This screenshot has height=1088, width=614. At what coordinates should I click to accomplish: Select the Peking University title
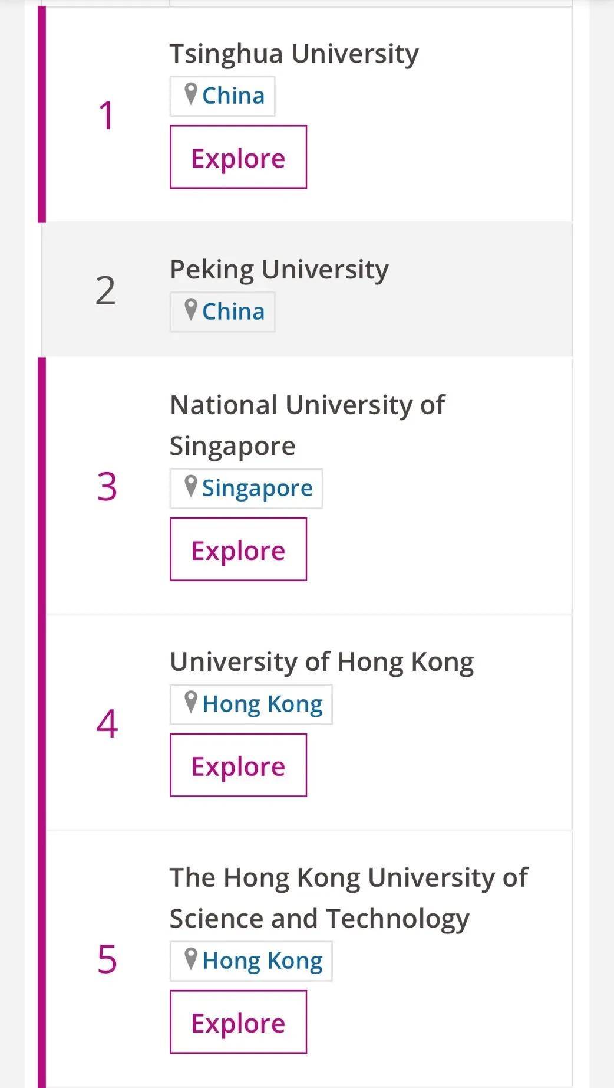[x=279, y=270]
